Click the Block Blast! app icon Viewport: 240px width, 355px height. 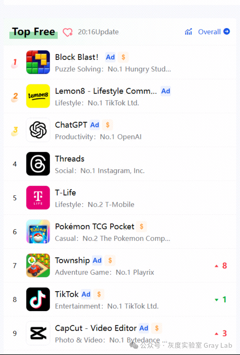pyautogui.click(x=38, y=62)
